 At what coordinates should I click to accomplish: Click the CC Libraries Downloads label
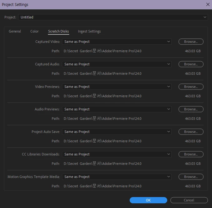(x=41, y=154)
